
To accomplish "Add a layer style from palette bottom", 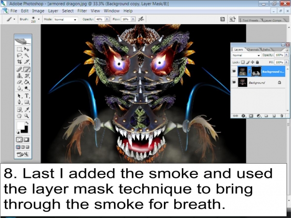I will [243, 116].
